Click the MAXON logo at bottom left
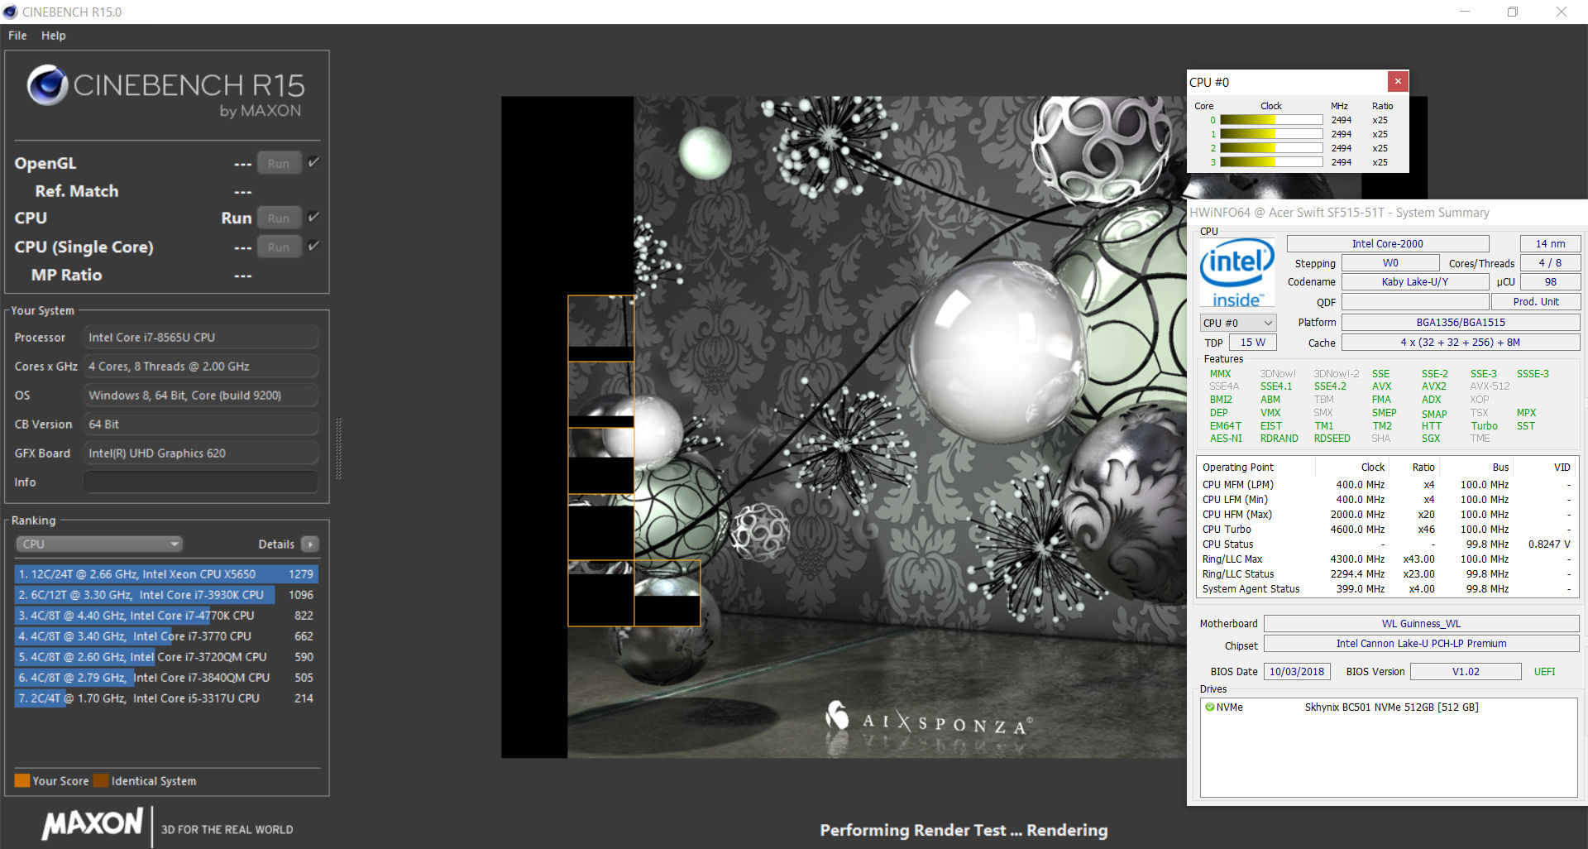Image resolution: width=1588 pixels, height=849 pixels. [93, 824]
